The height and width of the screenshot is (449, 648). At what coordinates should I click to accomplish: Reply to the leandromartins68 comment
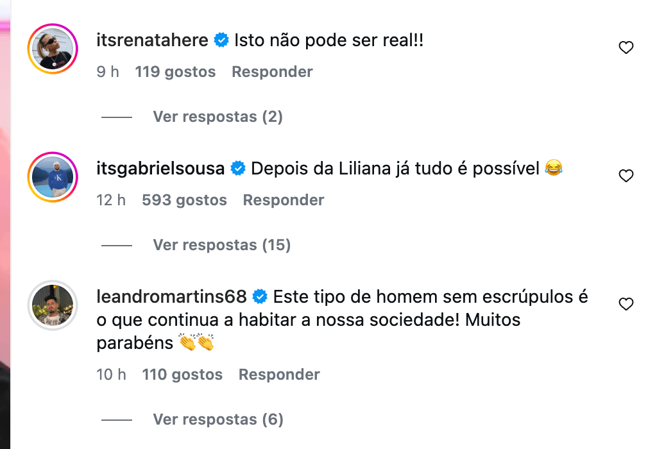(x=279, y=375)
